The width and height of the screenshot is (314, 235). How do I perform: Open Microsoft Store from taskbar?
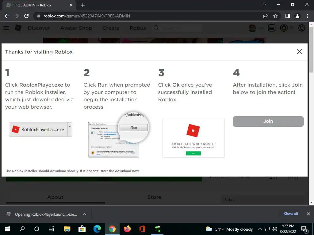[82, 229]
